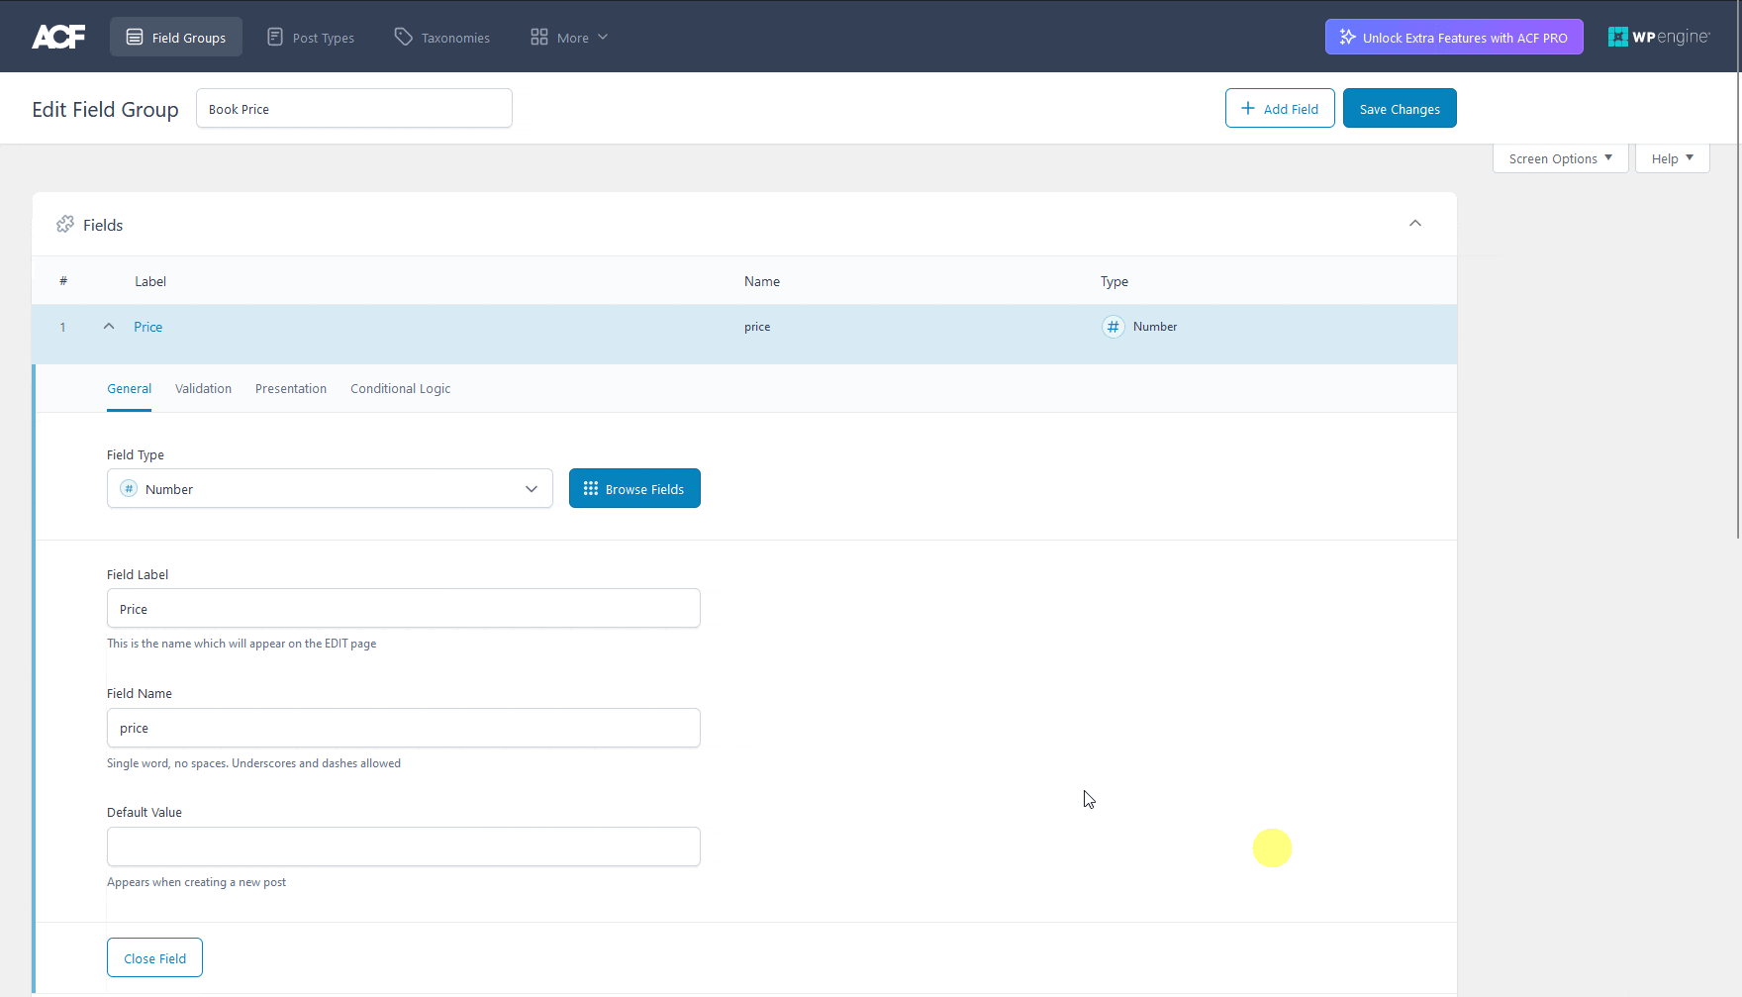Click the WP Engine logo

click(x=1658, y=36)
